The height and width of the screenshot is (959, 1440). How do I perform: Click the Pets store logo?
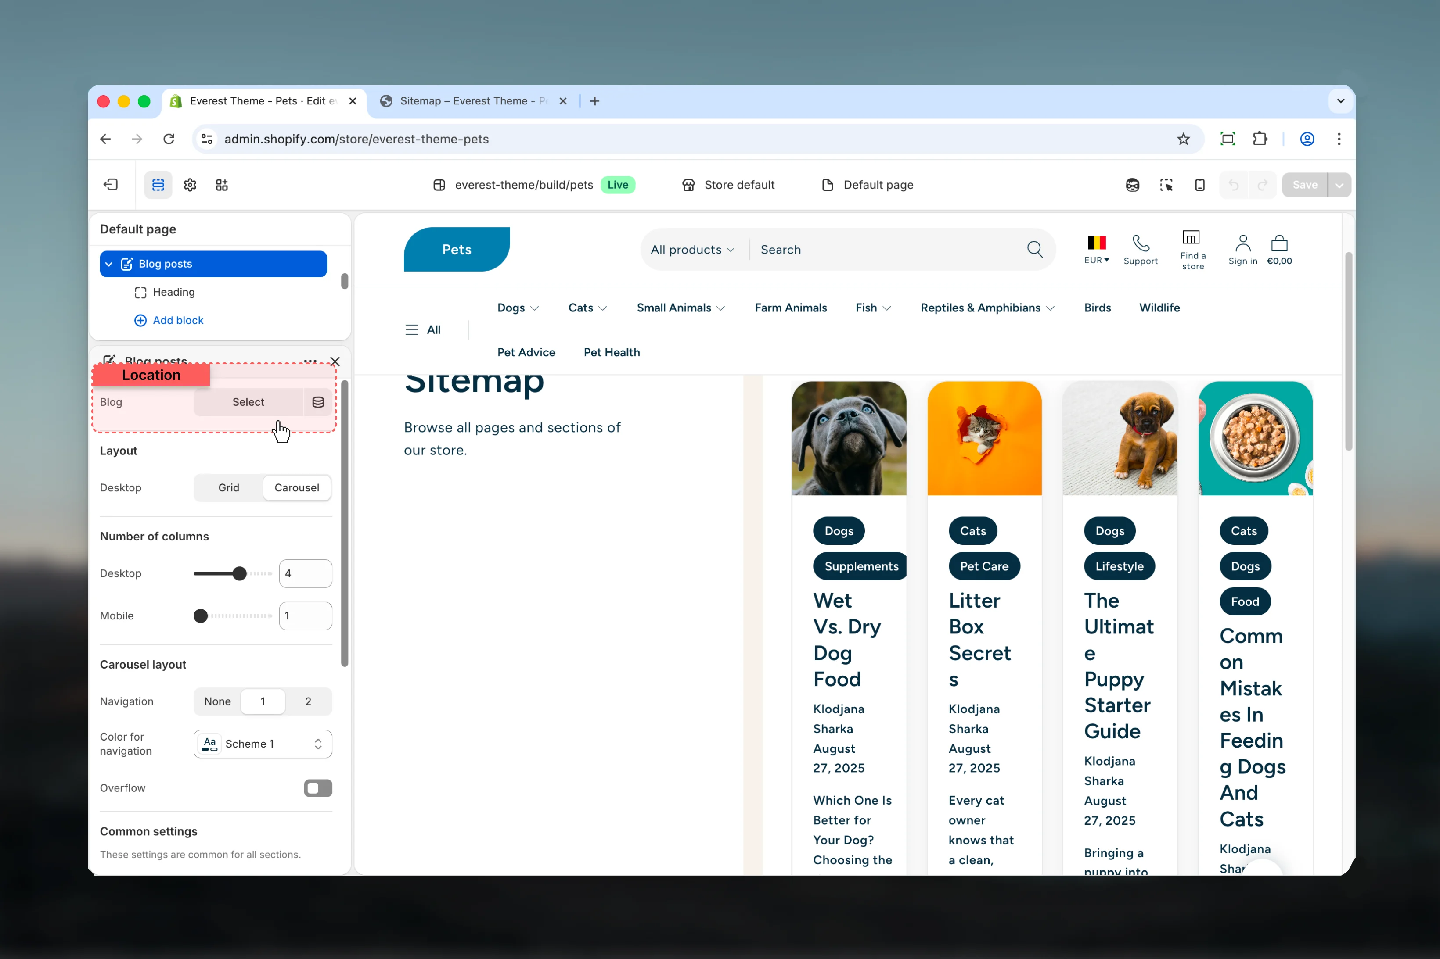point(457,250)
